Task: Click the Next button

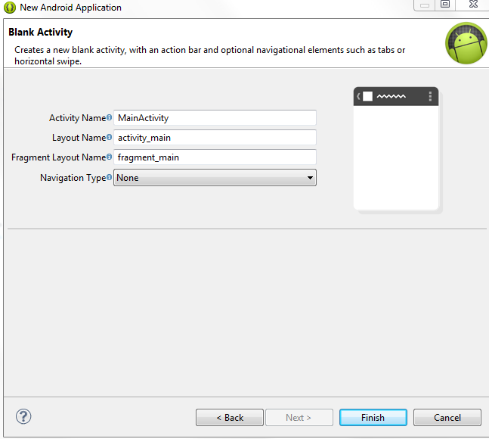Action: pos(299,418)
